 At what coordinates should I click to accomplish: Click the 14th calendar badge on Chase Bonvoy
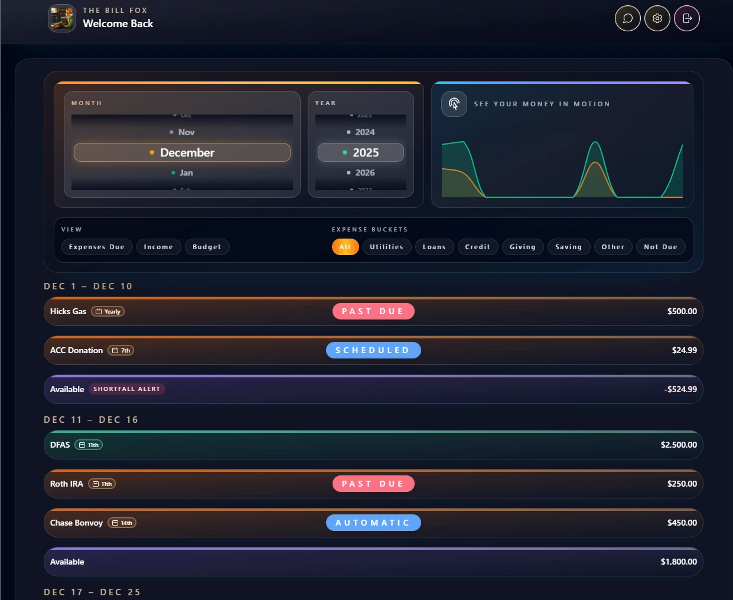[x=122, y=523]
